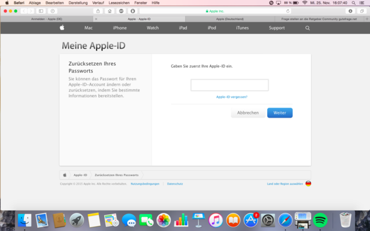Switch to the Anmelden - Apple (DE) tab

(x=47, y=19)
